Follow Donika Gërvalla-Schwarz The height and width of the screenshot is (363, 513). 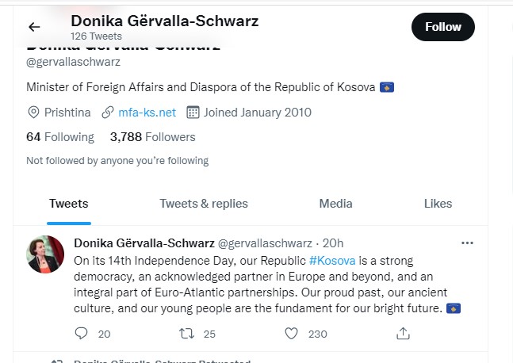point(442,27)
